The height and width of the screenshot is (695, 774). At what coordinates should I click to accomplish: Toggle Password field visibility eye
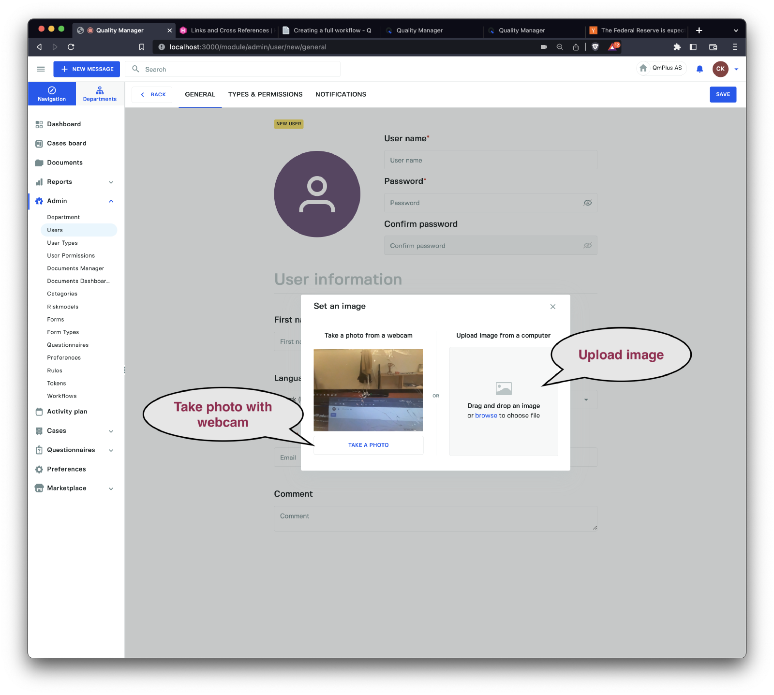[x=587, y=203]
